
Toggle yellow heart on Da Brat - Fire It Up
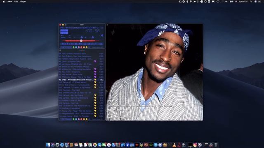pyautogui.click(x=95, y=103)
